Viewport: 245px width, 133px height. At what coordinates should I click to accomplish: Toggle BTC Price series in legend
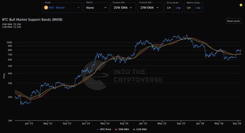[x=104, y=129]
